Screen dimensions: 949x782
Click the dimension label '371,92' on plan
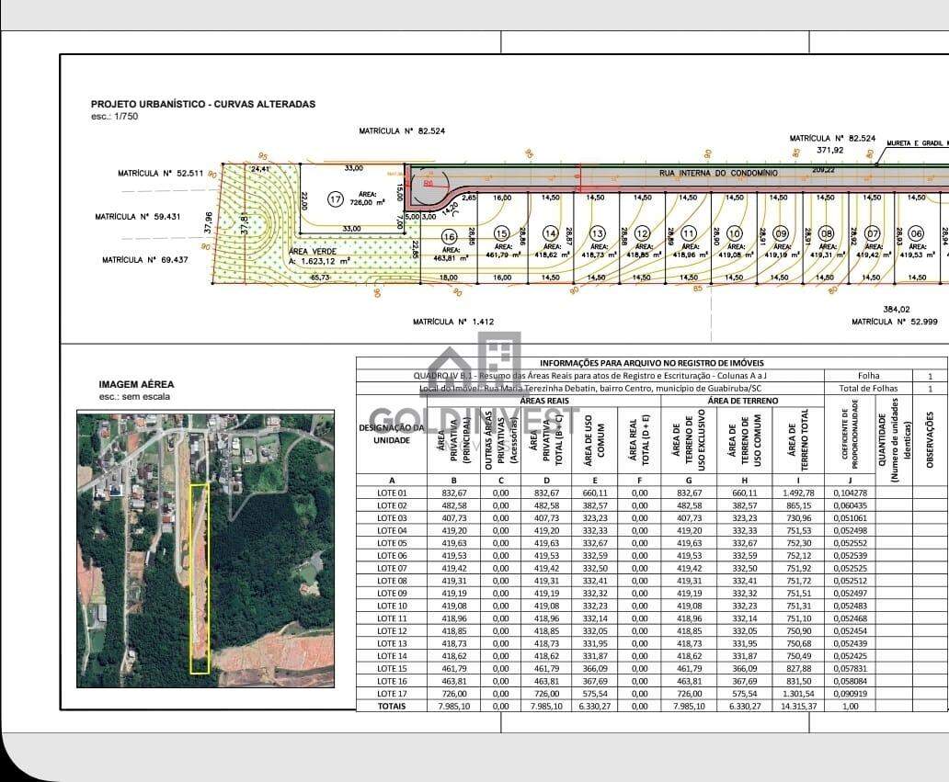pos(829,150)
